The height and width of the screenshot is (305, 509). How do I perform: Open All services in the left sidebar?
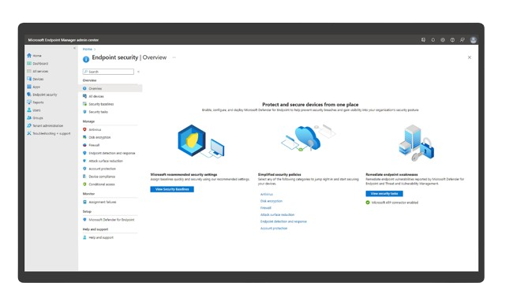tap(38, 71)
